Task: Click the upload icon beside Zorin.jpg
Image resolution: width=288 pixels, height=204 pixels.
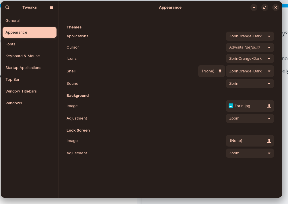Action: 269,106
